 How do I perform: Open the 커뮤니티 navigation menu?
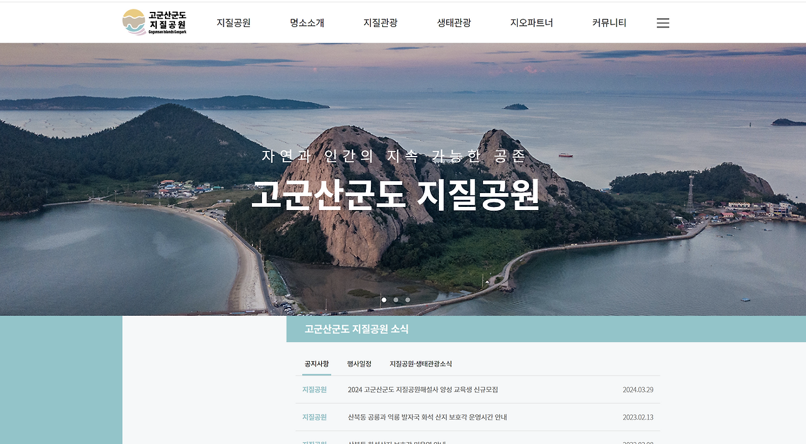coord(608,22)
